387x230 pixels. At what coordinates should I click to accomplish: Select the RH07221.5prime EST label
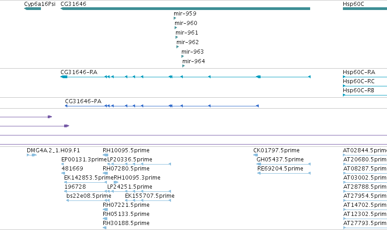pos(126,205)
